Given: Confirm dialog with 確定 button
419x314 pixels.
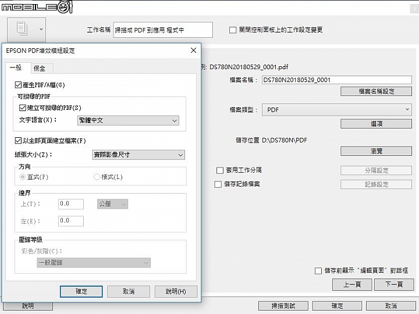Looking at the screenshot, I should point(81,291).
